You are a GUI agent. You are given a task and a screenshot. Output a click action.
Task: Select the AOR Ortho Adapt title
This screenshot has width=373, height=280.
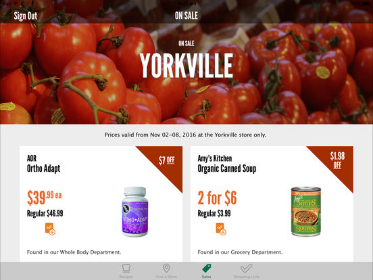coord(43,164)
